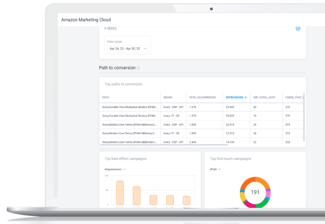
Task: Click the info icon beside Path to conversion
Action: click(x=138, y=68)
